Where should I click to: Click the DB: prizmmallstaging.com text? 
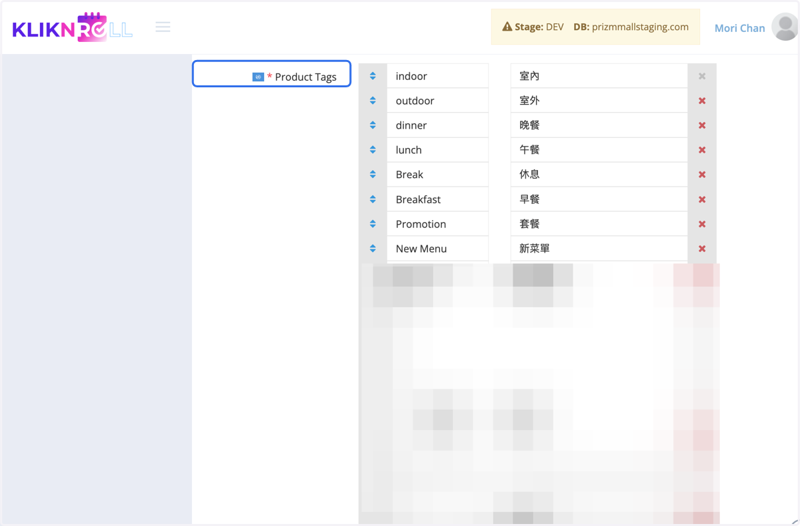[x=631, y=27]
